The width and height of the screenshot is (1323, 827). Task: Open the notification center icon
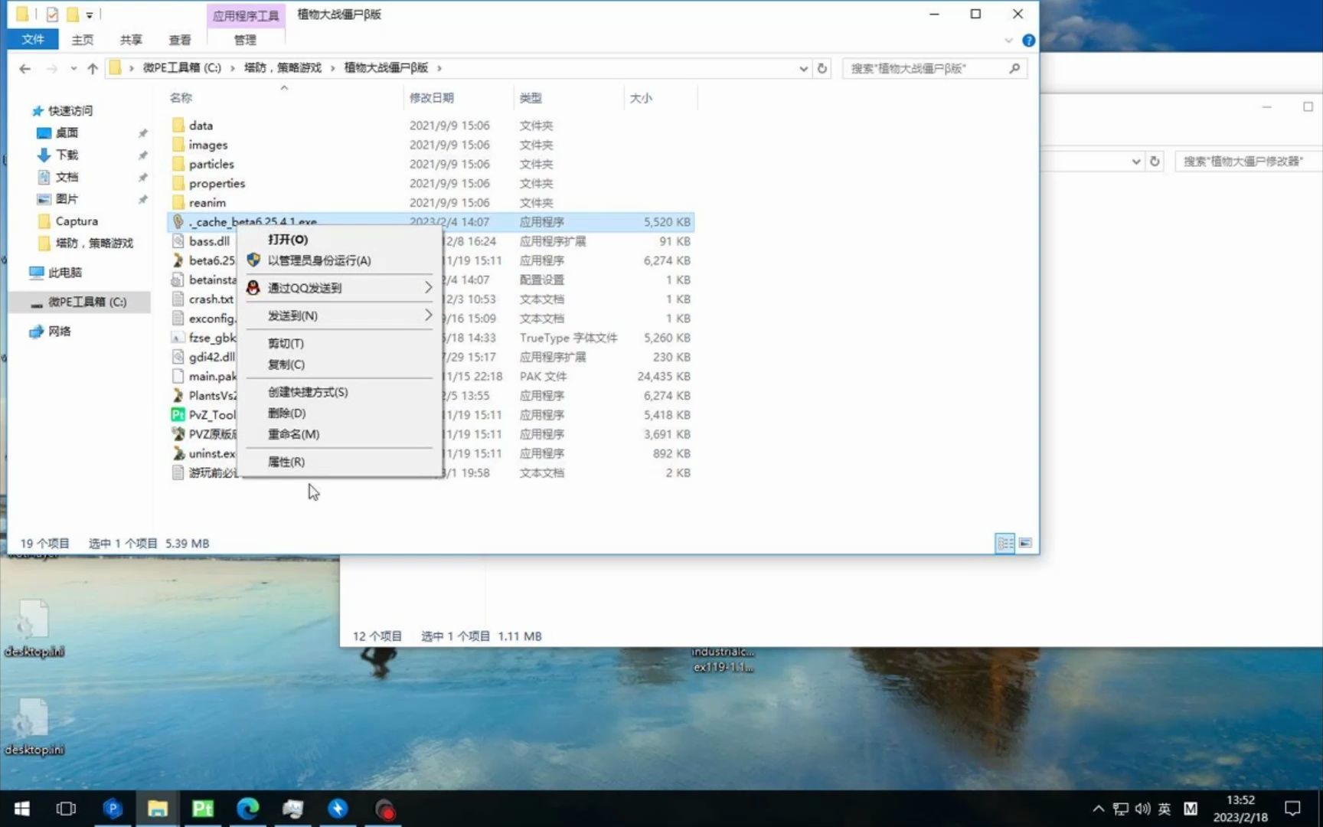[x=1292, y=809]
